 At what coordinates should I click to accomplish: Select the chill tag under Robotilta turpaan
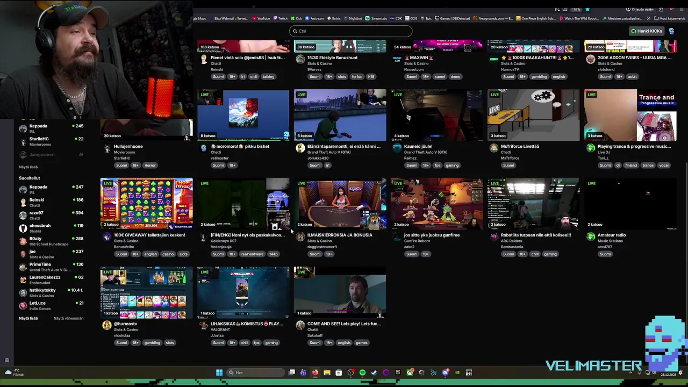point(535,254)
